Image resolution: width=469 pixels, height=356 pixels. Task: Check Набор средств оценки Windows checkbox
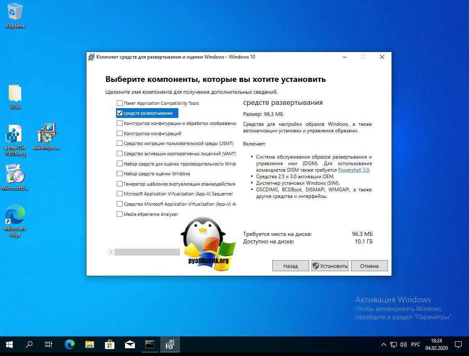pos(120,174)
